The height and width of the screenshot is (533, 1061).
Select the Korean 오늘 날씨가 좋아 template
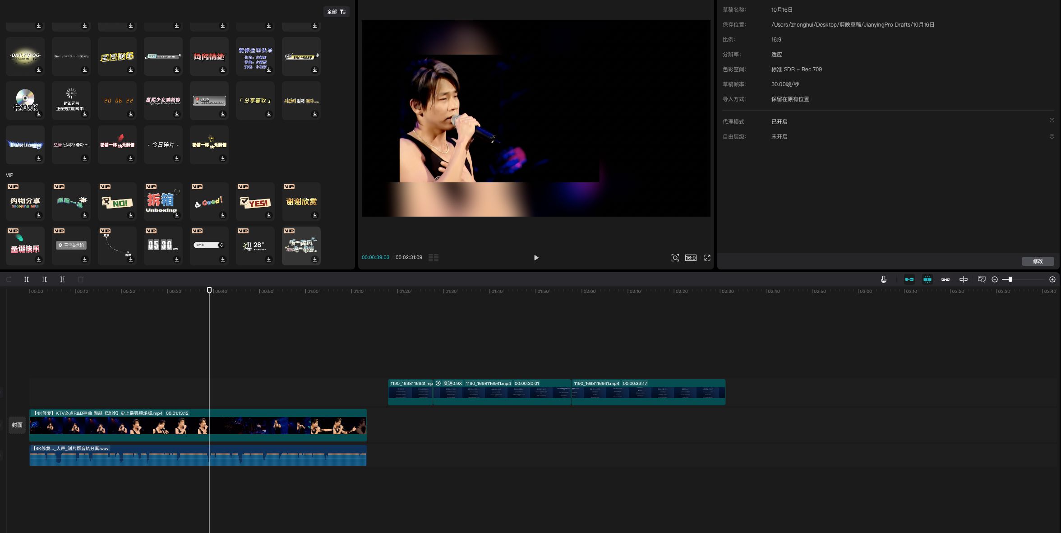[71, 144]
